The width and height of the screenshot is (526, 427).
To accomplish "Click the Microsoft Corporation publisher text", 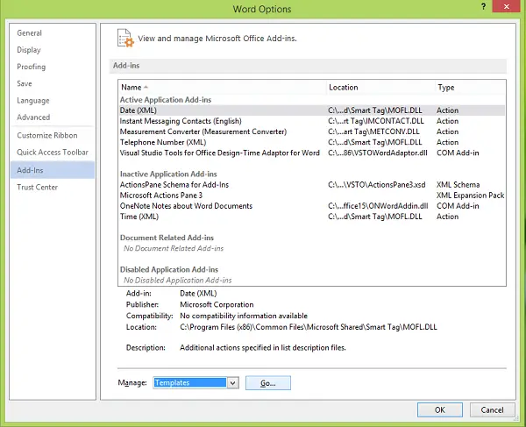I will (217, 304).
